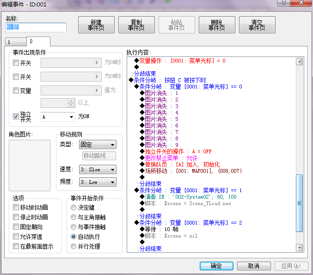Toggle the 停止时动画 option
The height and width of the screenshot is (275, 313).
pos(16,217)
